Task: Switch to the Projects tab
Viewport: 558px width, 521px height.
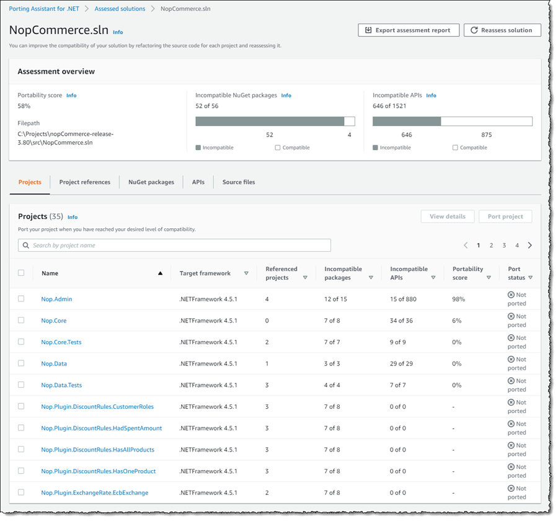Action: pyautogui.click(x=30, y=182)
